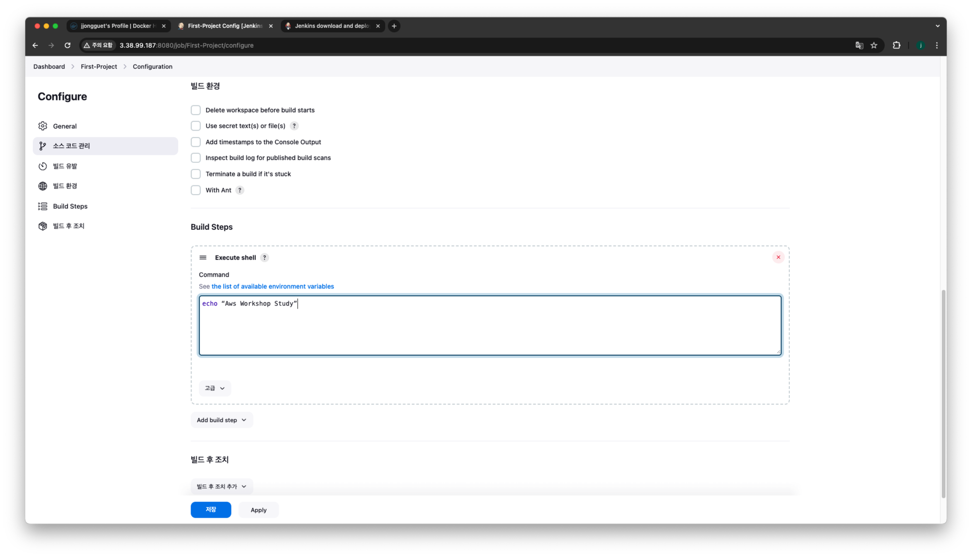972x557 pixels.
Task: Bookmark this page with the star icon
Action: click(874, 46)
